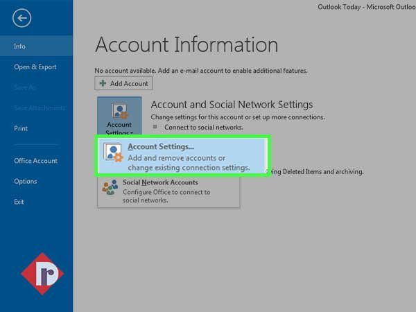Viewport: 416px width, 312px height.
Task: Click the Account Information heading
Action: pyautogui.click(x=187, y=44)
